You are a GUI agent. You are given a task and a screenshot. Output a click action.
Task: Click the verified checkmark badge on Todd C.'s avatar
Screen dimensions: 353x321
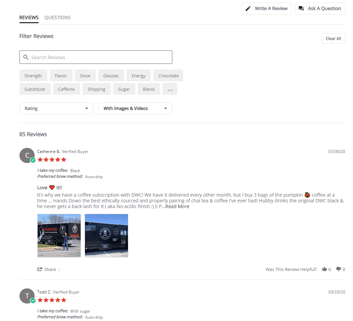pos(33,301)
